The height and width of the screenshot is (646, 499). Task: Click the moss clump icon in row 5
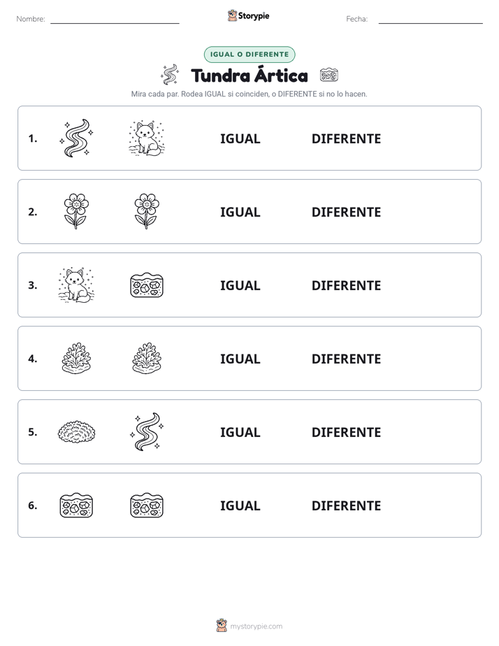(76, 432)
